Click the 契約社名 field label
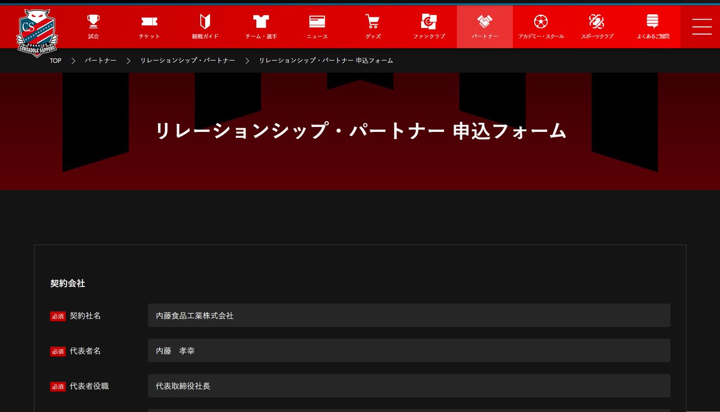 tap(85, 315)
